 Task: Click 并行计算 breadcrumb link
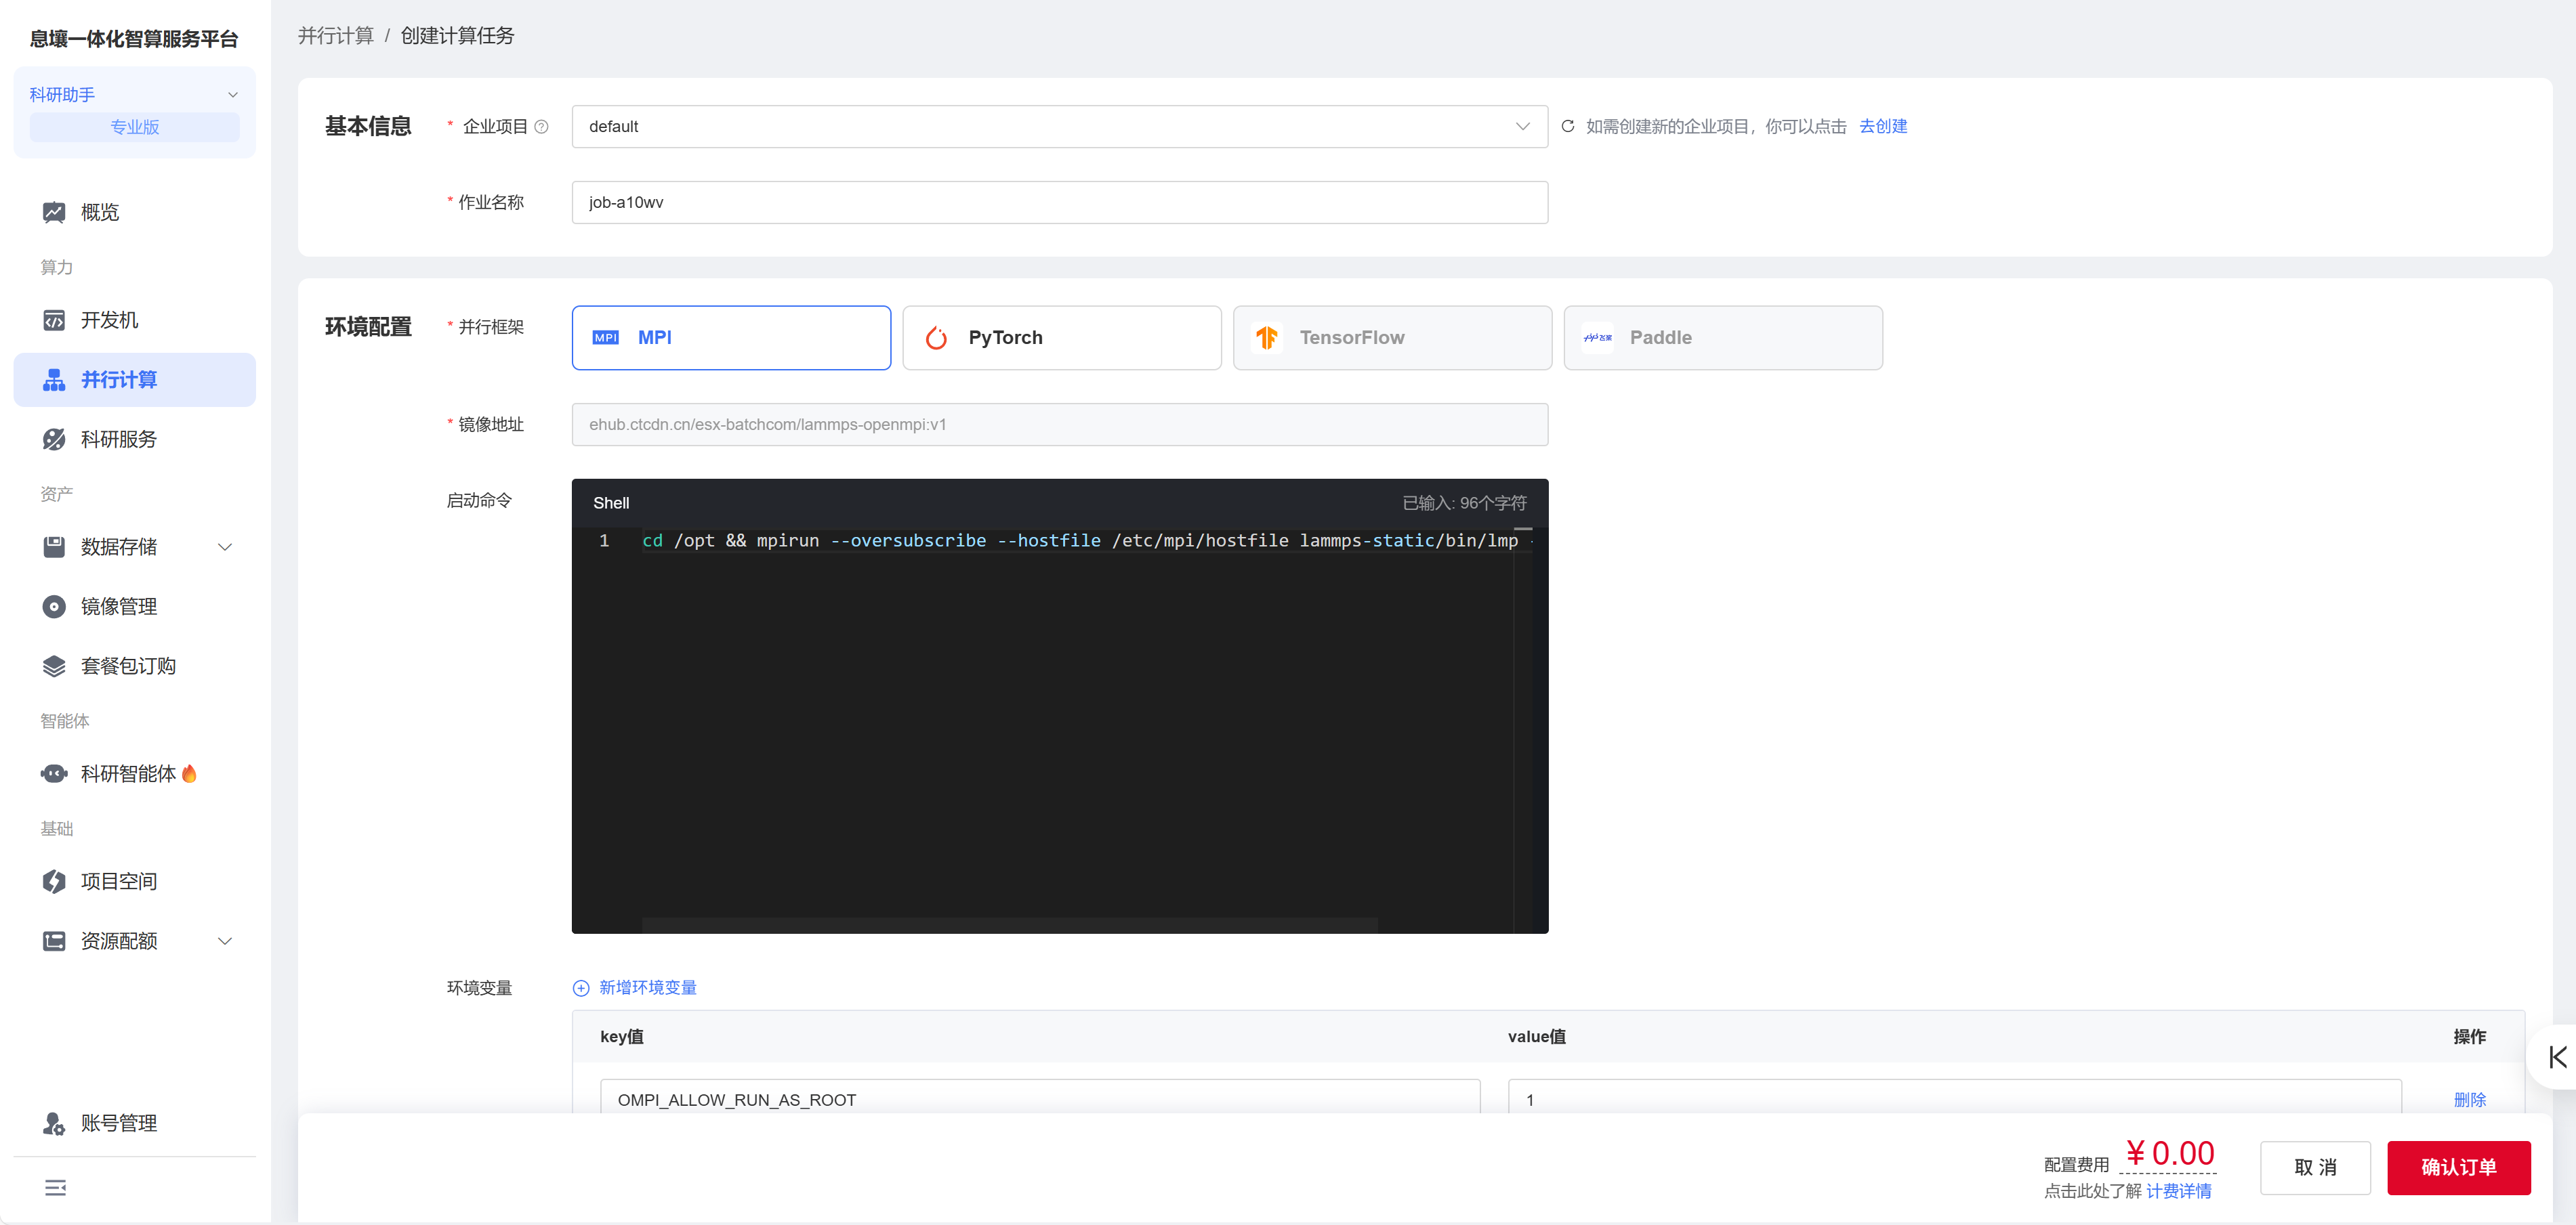(336, 36)
